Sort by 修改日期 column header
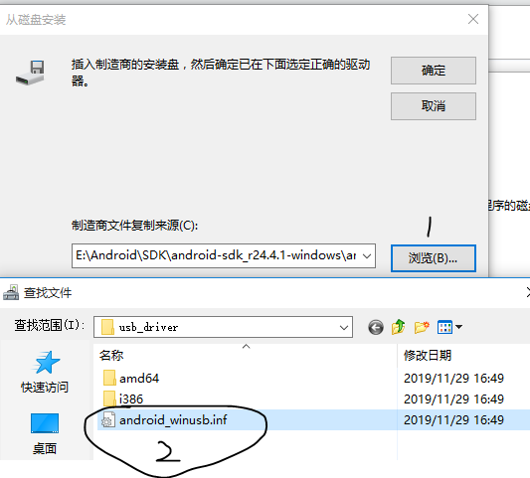530x478 pixels. coord(428,356)
